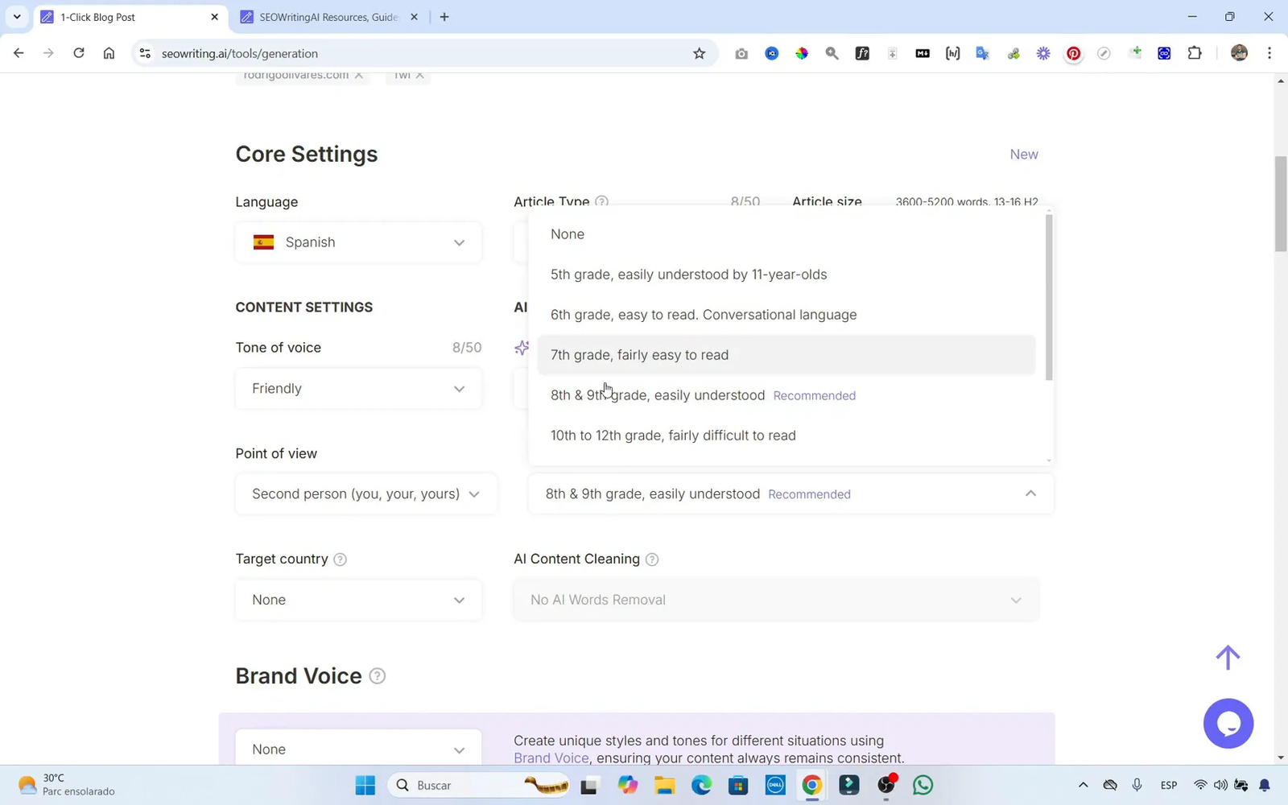Viewport: 1288px width, 805px height.
Task: Click the WhatsApp icon in the taskbar
Action: (922, 785)
